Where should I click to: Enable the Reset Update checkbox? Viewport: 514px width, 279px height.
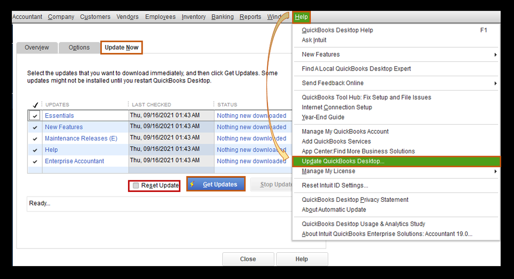(136, 185)
